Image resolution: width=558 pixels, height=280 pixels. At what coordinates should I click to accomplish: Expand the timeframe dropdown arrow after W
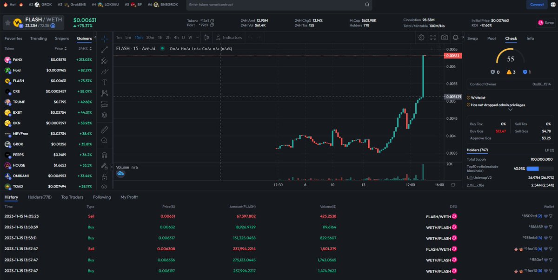click(198, 37)
